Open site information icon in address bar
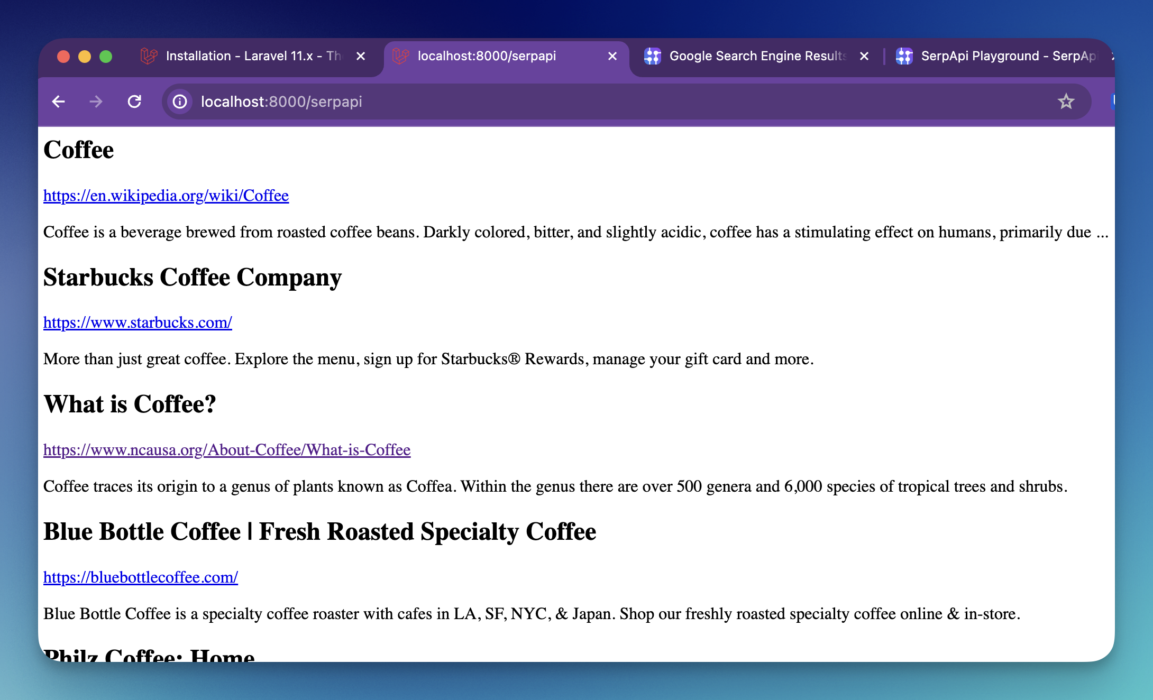The height and width of the screenshot is (700, 1153). point(180,102)
